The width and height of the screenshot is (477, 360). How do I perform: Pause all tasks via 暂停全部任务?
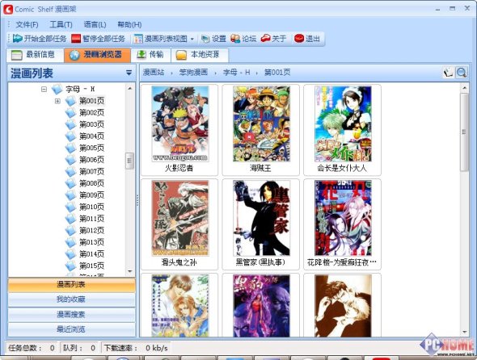(98, 39)
